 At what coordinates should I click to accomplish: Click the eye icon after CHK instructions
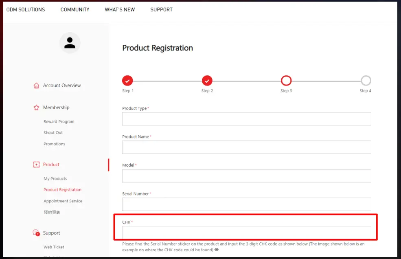(x=217, y=250)
